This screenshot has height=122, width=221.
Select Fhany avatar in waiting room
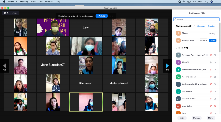coord(178,33)
